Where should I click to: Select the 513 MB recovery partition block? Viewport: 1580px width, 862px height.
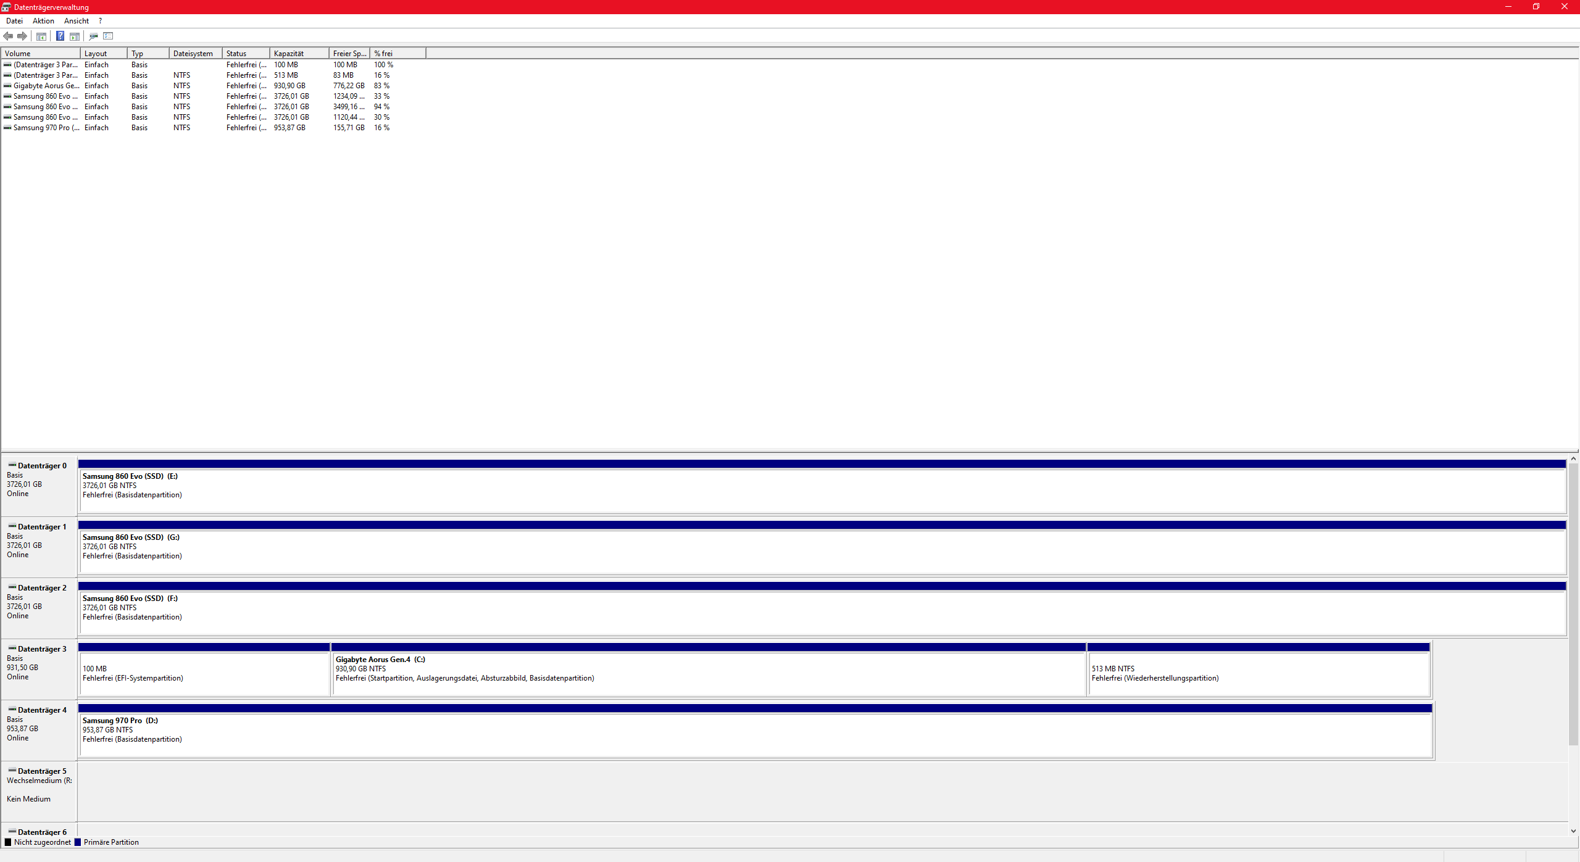[x=1258, y=673]
